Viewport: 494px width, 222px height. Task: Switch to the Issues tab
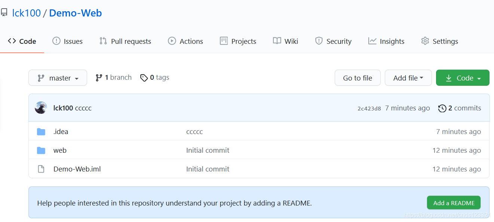(x=67, y=41)
